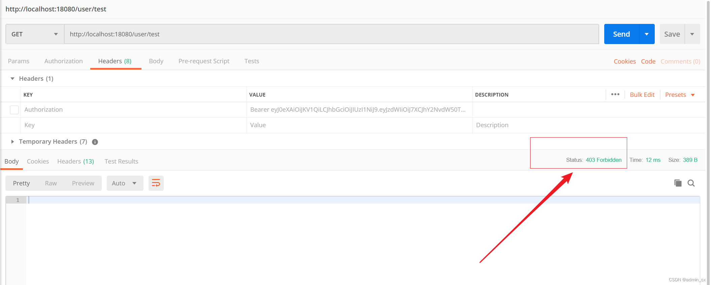Select the response Body tab

(11, 162)
